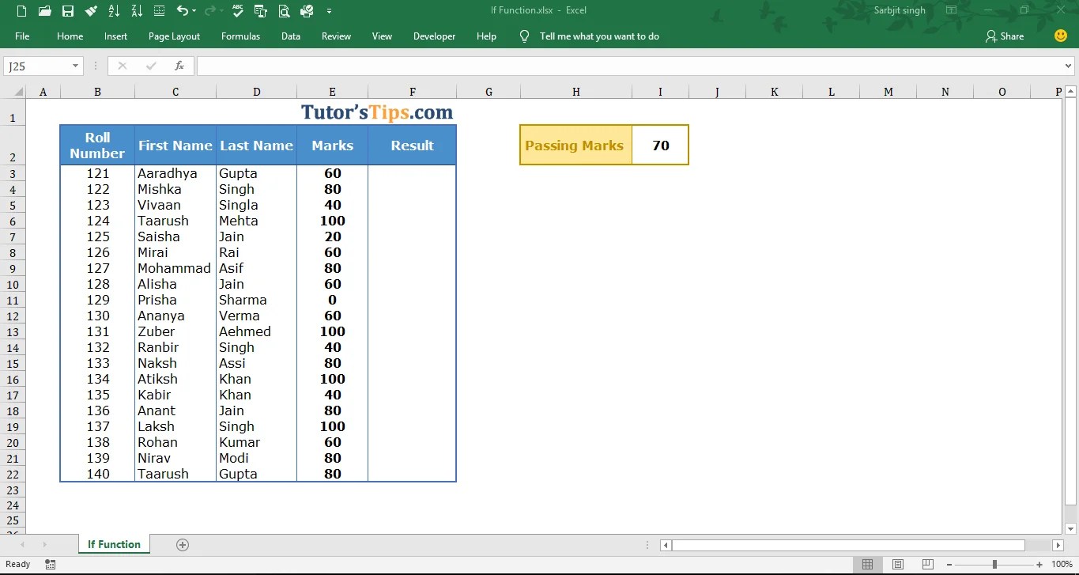Select the Save icon on Quick Access Toolbar

67,10
